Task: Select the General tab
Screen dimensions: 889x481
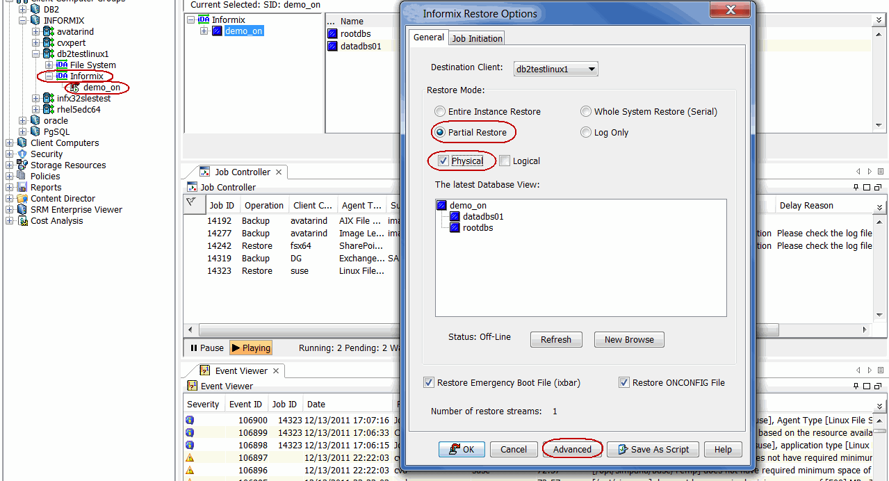Action: (x=429, y=38)
